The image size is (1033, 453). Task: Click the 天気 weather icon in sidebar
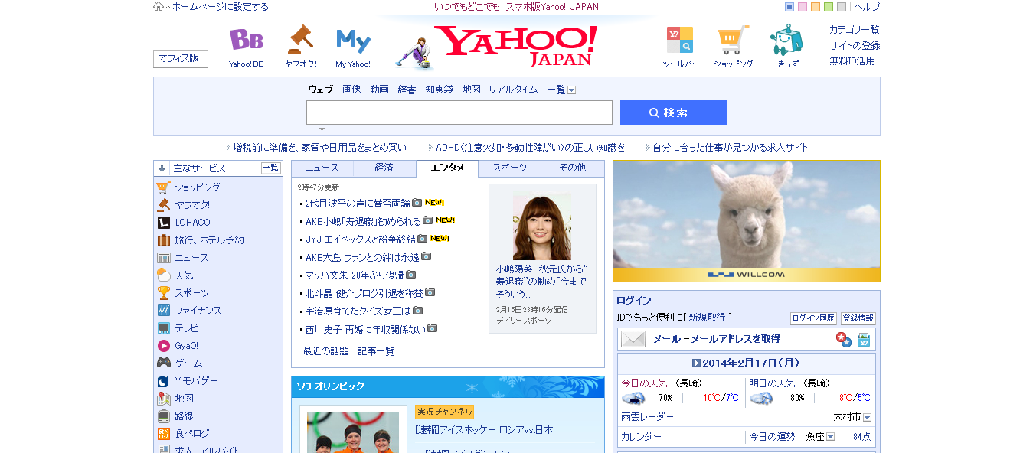click(163, 275)
